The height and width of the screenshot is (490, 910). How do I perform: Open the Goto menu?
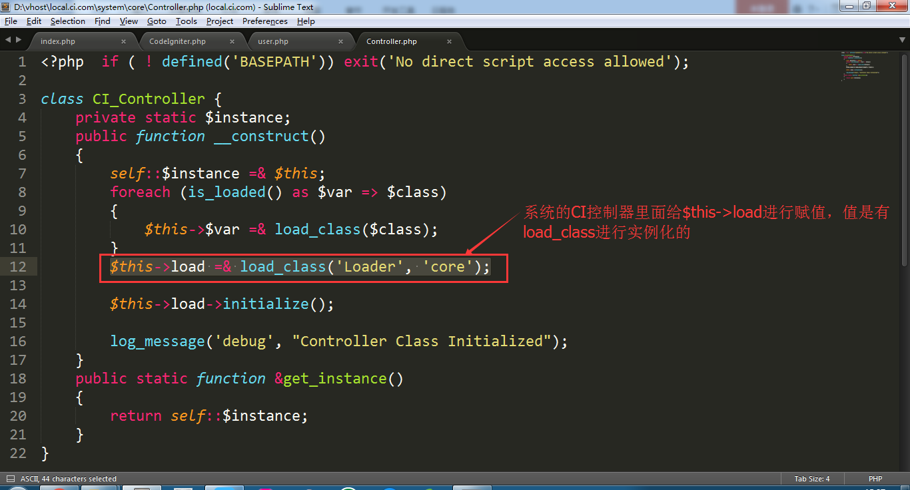coord(157,21)
